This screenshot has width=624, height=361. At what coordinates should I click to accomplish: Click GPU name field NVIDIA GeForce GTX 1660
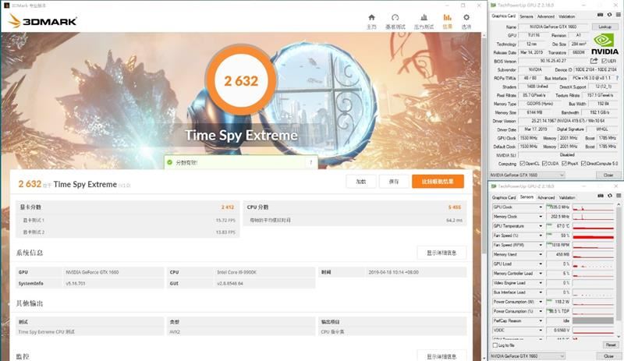coord(553,27)
